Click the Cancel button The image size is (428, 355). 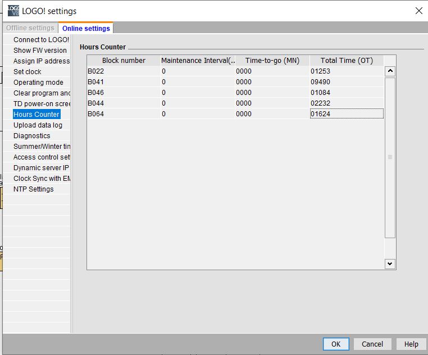pos(372,344)
